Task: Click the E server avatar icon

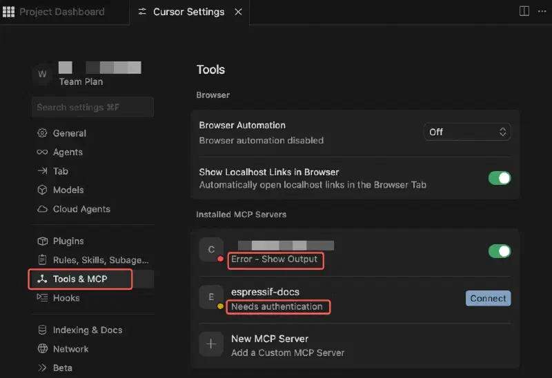Action: pyautogui.click(x=211, y=297)
